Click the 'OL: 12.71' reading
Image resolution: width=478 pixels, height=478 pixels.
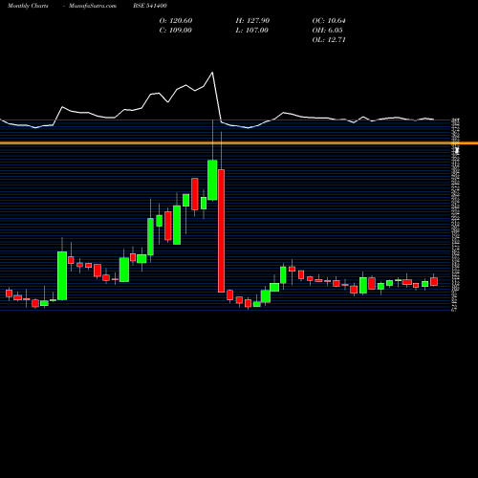tap(329, 40)
